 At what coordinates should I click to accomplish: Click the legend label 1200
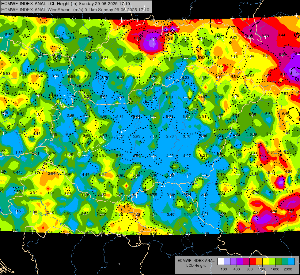[x=262, y=269]
